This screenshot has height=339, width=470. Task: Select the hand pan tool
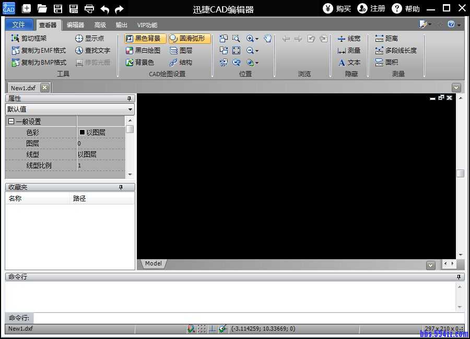[x=267, y=39]
